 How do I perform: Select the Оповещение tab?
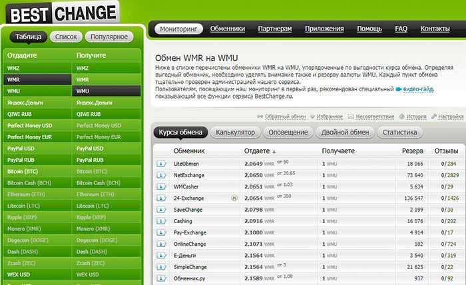click(288, 133)
